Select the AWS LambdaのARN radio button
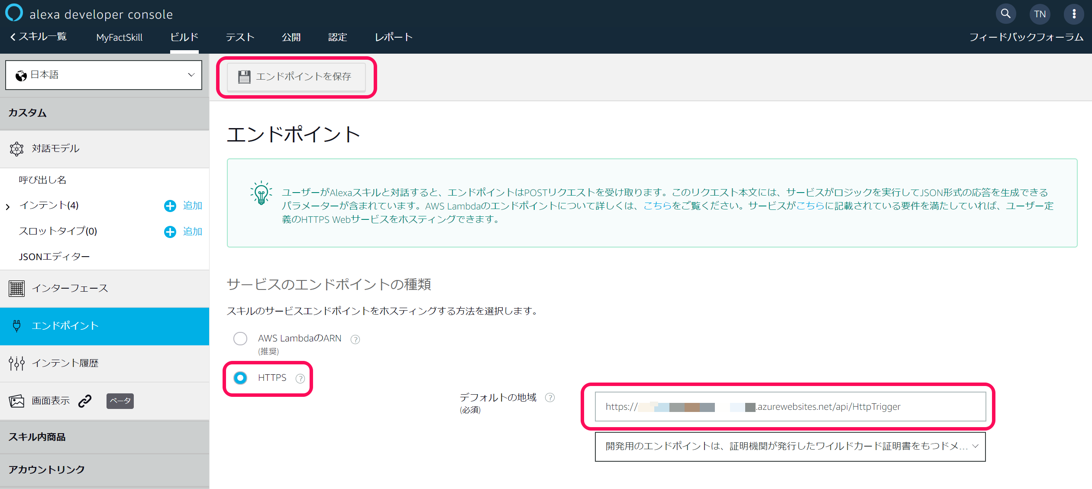 (x=240, y=338)
